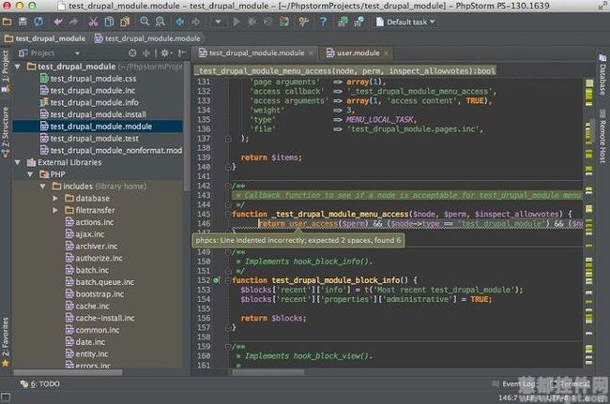Click the Open folder toolbar icon
Viewport: 610px width, 404px height.
(x=7, y=22)
